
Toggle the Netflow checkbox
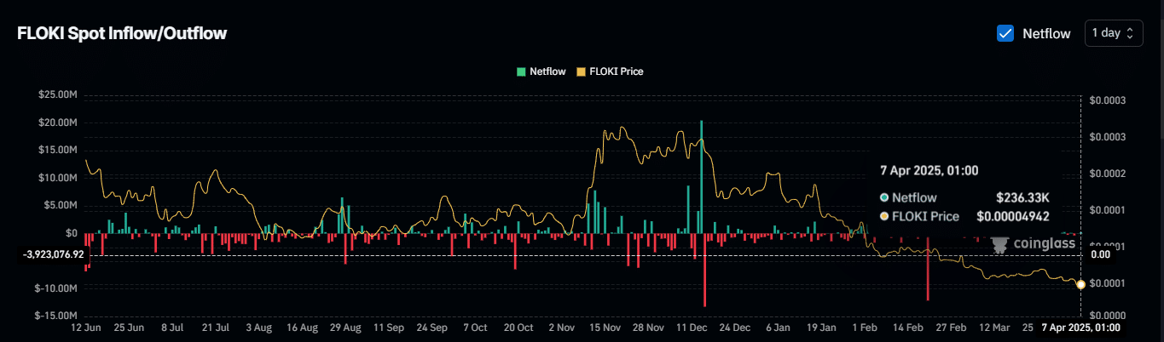(x=1005, y=33)
